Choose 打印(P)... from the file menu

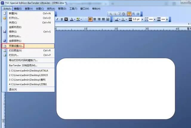point(28,55)
